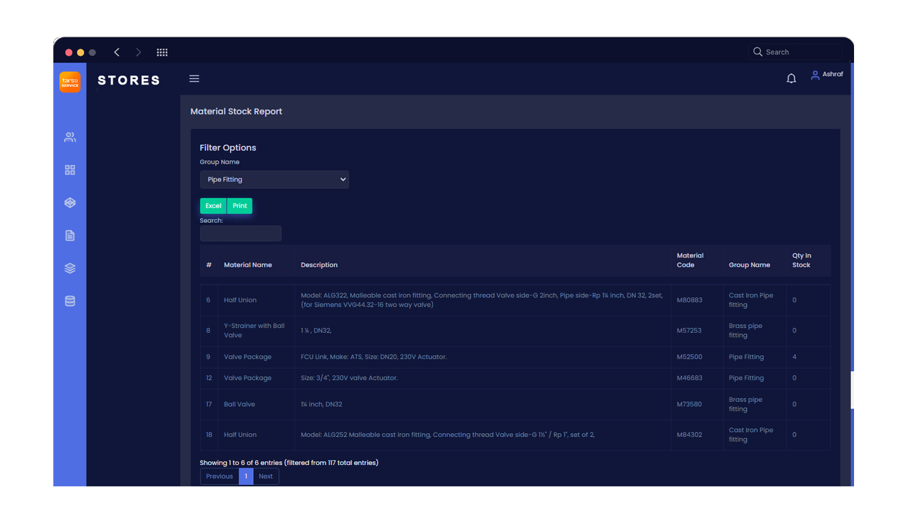The width and height of the screenshot is (910, 511).
Task: Select the cube box icon in sidebar
Action: coord(70,203)
